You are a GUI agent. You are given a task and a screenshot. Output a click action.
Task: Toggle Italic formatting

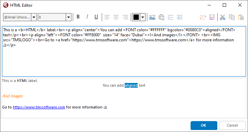[87, 17]
